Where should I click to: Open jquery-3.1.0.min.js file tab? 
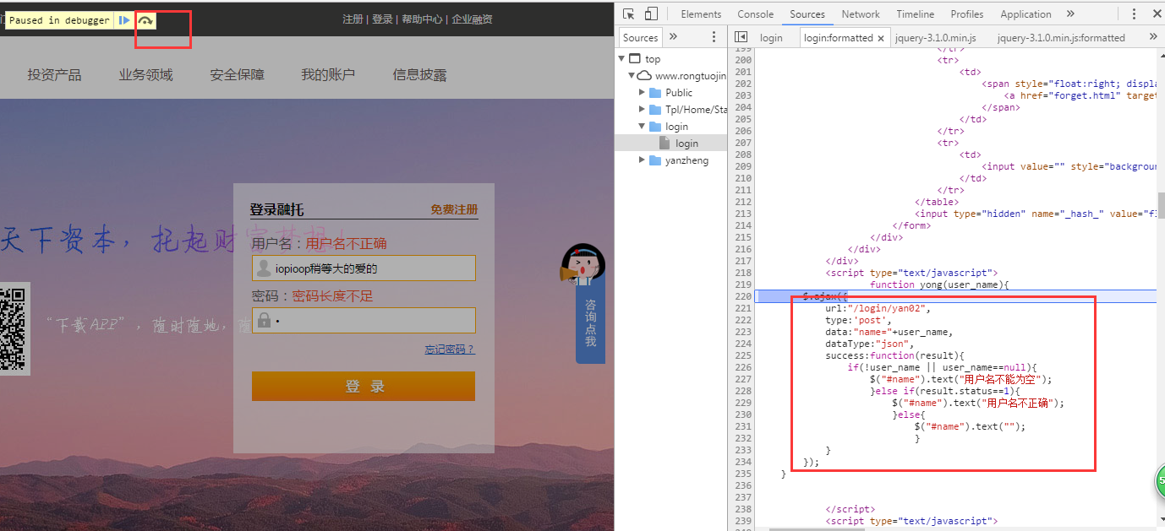(x=935, y=37)
